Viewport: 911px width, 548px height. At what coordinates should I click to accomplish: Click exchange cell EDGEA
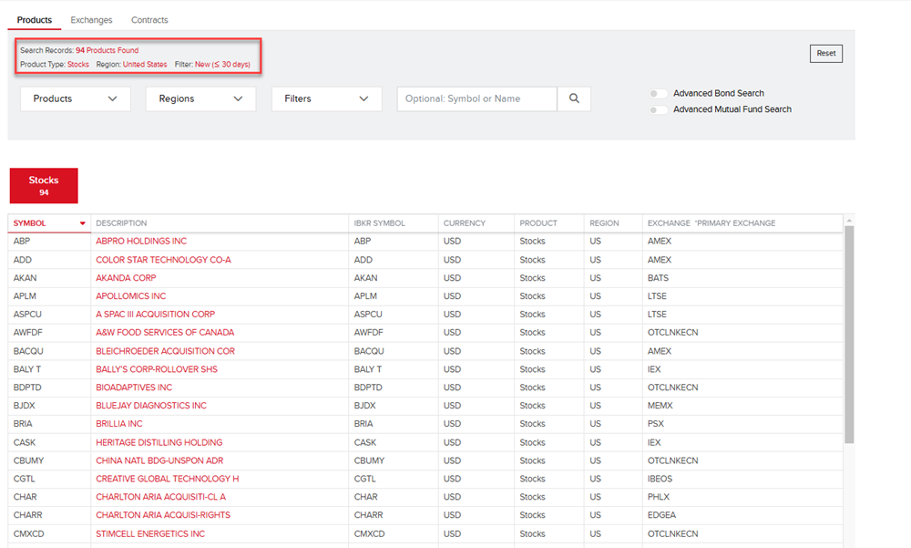coord(661,515)
